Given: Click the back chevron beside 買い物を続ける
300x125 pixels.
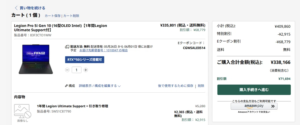Looking at the screenshot, I should pos(16,8).
